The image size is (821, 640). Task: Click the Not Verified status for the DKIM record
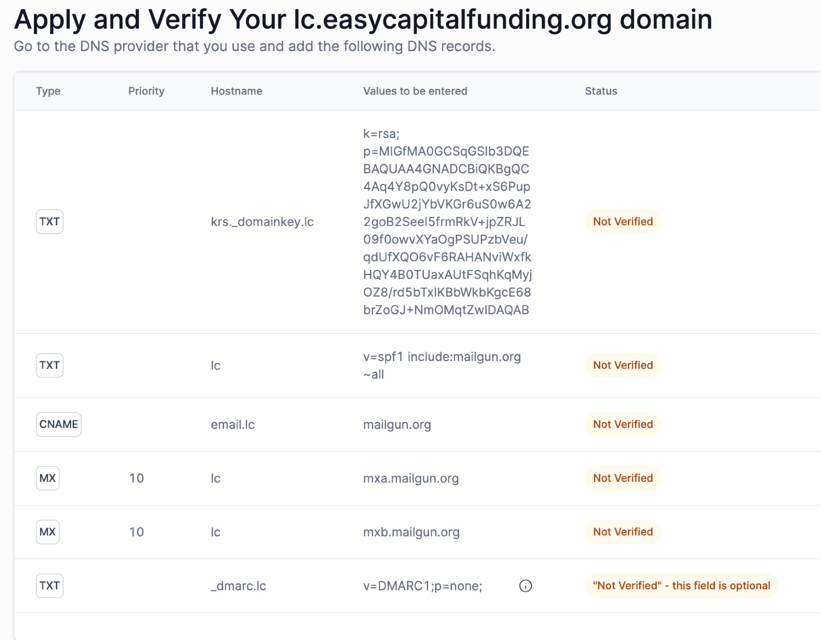pyautogui.click(x=623, y=222)
